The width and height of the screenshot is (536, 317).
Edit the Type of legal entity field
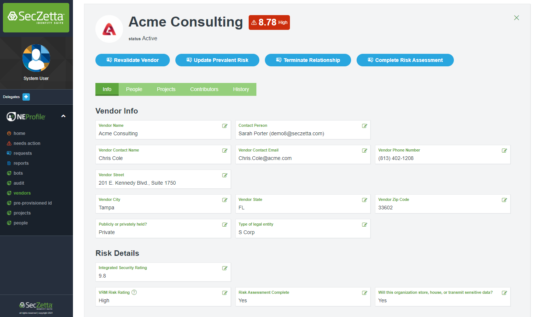point(365,225)
